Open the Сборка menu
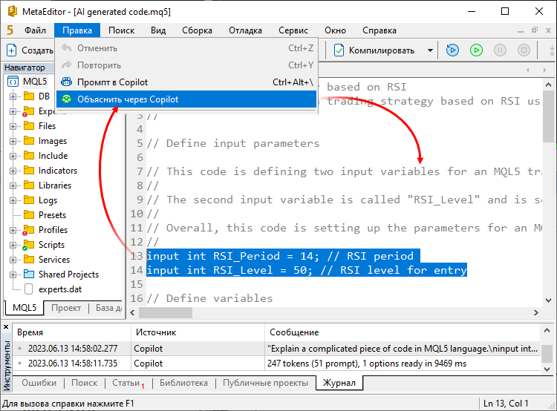The image size is (557, 411). (x=197, y=30)
